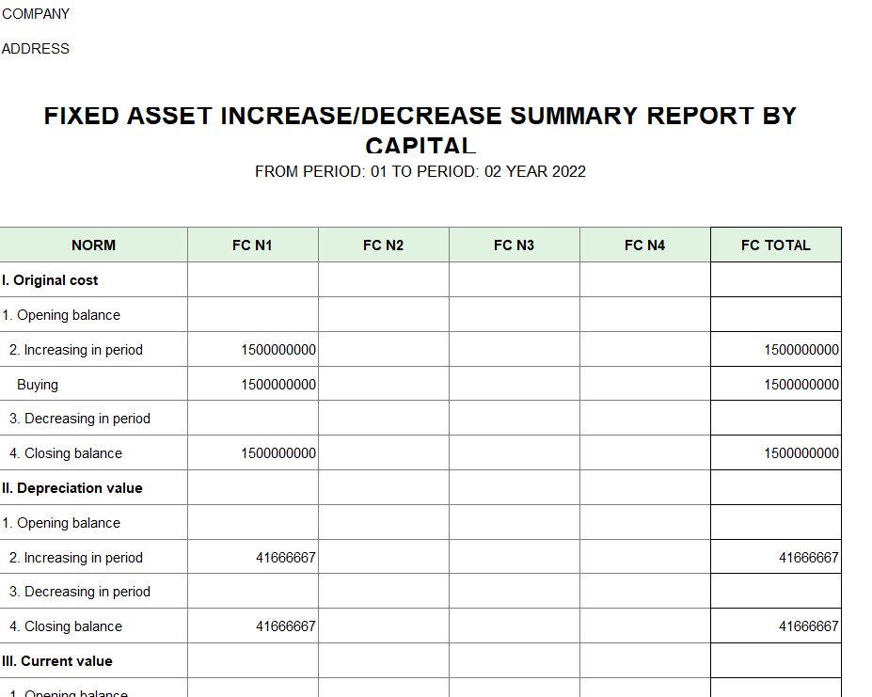
Task: Click the FROM PERIOD date subtitle
Action: tap(420, 171)
